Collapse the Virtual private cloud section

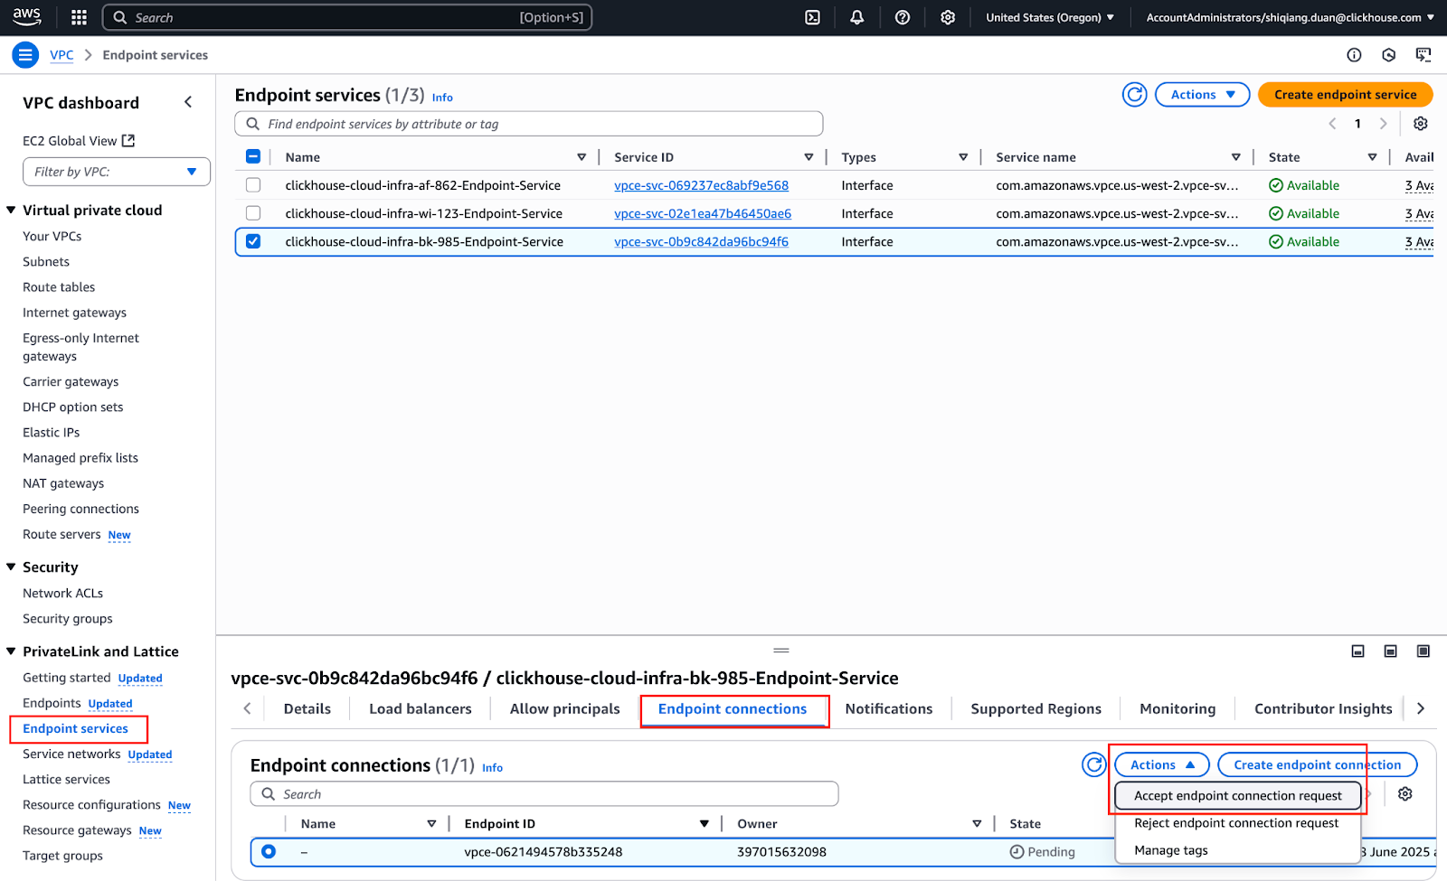point(10,210)
